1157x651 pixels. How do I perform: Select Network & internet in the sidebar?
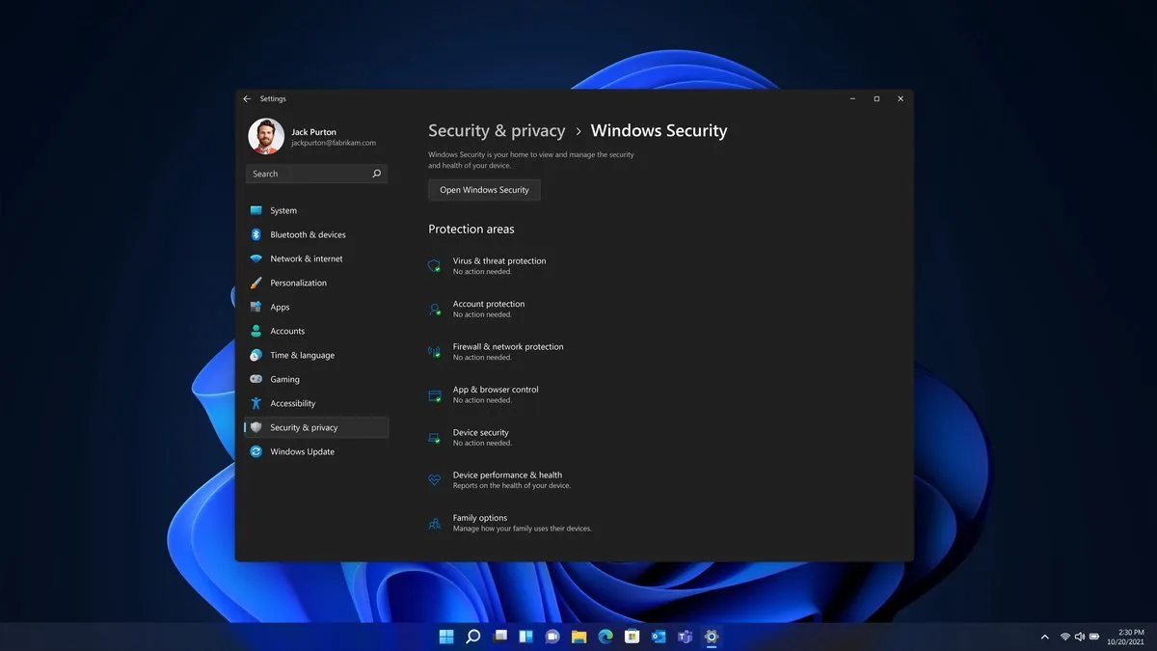tap(304, 258)
